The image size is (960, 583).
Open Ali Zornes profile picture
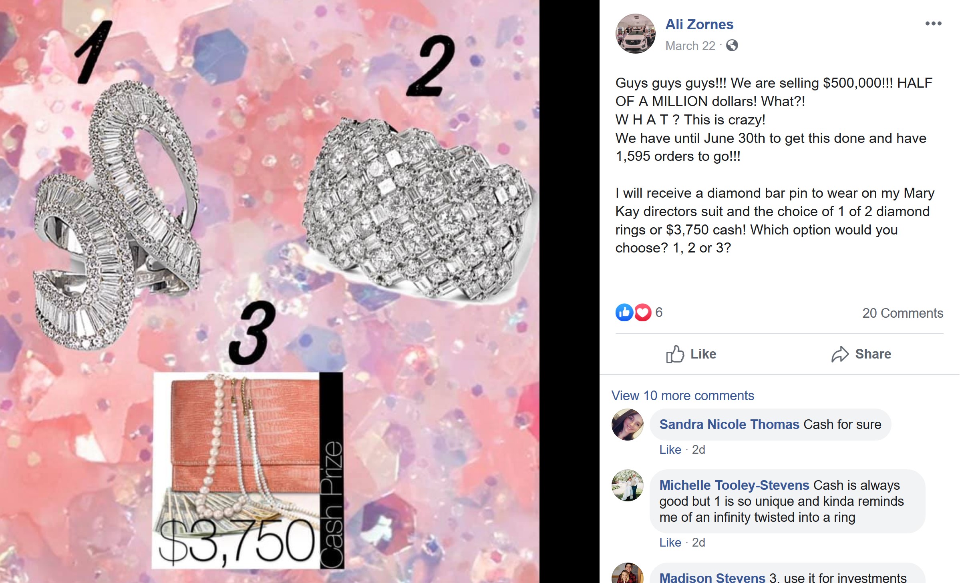636,34
